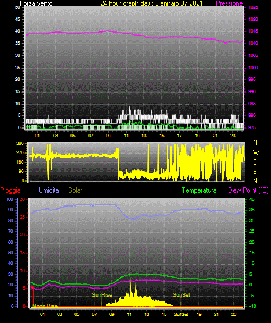The height and width of the screenshot is (323, 271).
Task: Click the Solar legend label
Action: coord(76,190)
